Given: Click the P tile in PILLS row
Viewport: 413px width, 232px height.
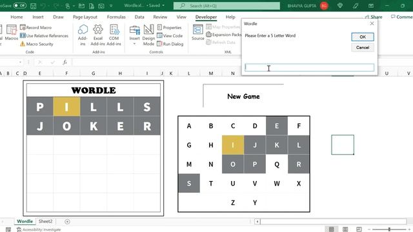Looking at the screenshot, I should coord(40,106).
